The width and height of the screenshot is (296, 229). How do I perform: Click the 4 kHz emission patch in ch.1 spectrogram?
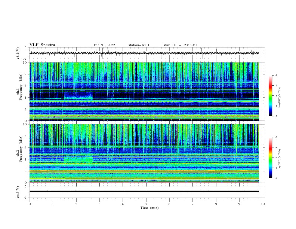(78, 96)
